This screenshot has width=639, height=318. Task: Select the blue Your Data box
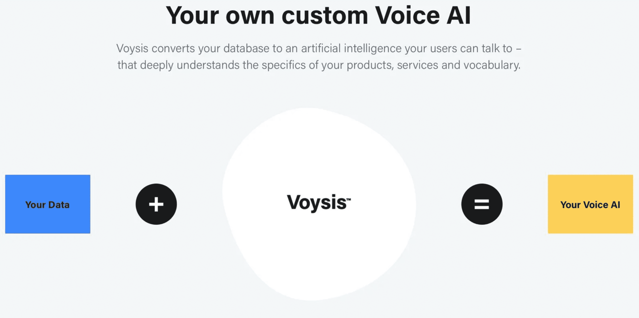click(47, 204)
